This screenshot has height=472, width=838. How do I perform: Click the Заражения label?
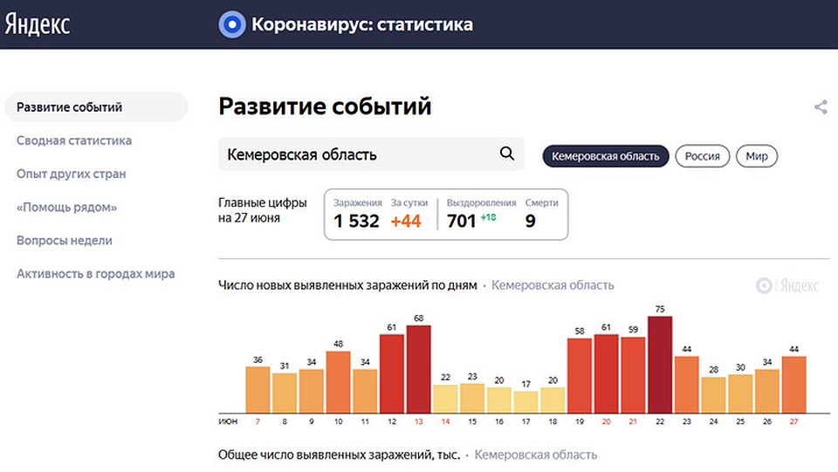pos(358,203)
